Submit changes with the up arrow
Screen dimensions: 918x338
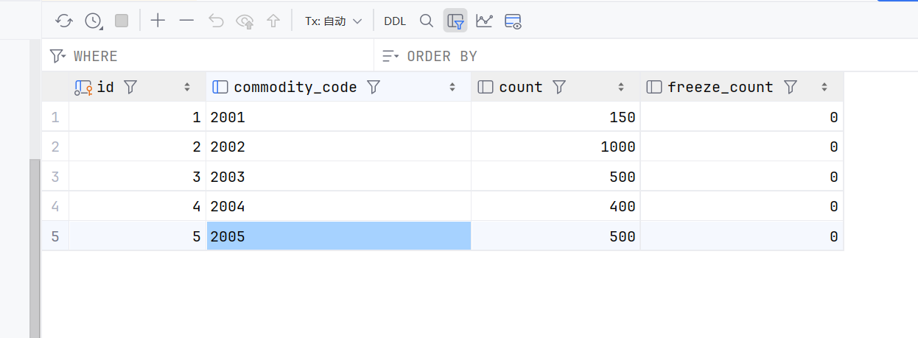tap(273, 21)
